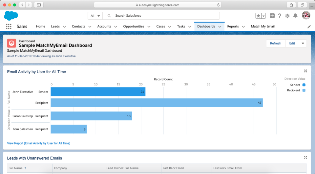
Task: Expand the Opportunities tab dropdown chevron
Action: tap(149, 26)
